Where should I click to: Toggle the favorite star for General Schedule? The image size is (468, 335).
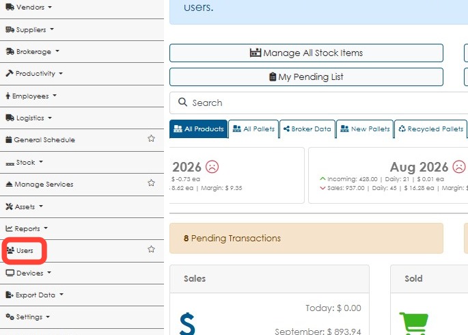(151, 139)
